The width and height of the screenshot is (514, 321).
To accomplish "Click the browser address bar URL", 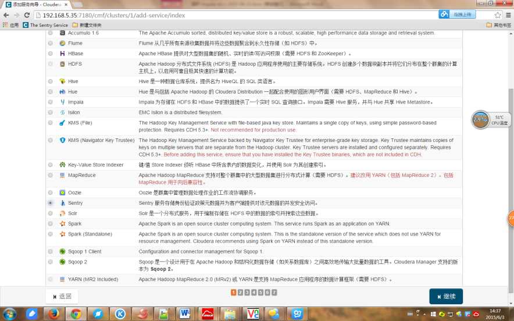I will click(114, 15).
